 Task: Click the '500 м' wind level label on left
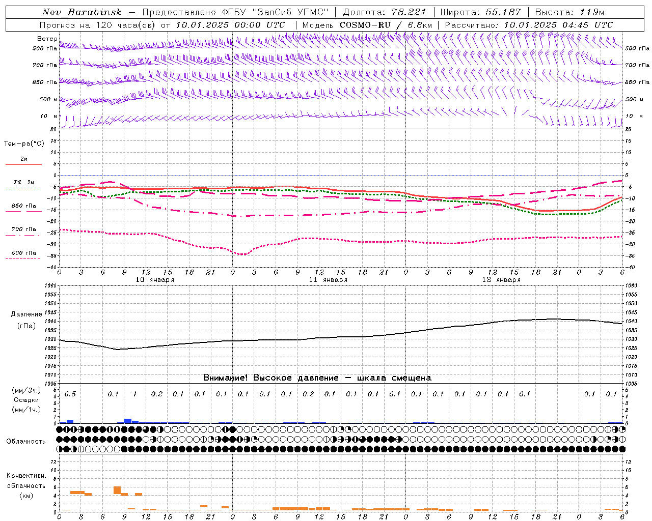coord(48,99)
